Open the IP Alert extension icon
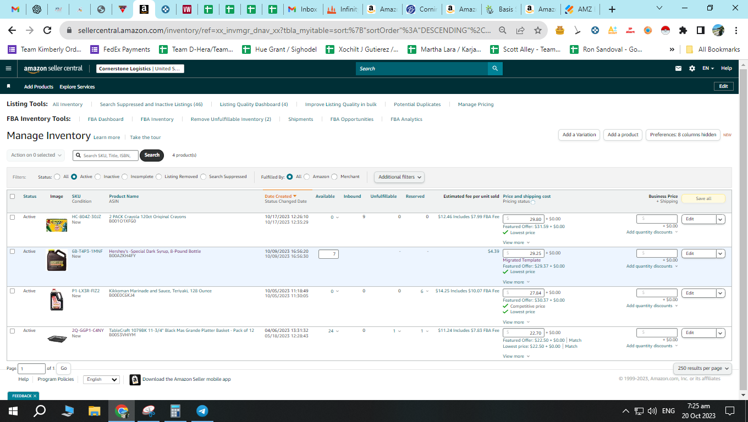Viewport: 748px width, 422px height. point(630,30)
